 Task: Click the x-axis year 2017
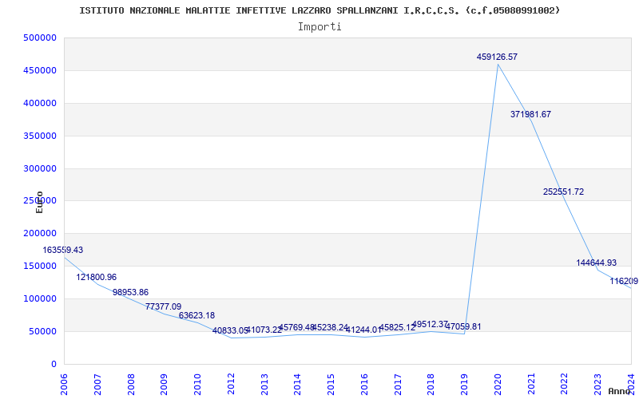tap(398, 385)
